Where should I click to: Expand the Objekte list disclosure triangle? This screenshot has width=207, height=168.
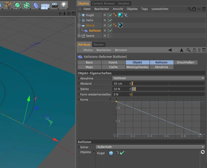(x=94, y=151)
